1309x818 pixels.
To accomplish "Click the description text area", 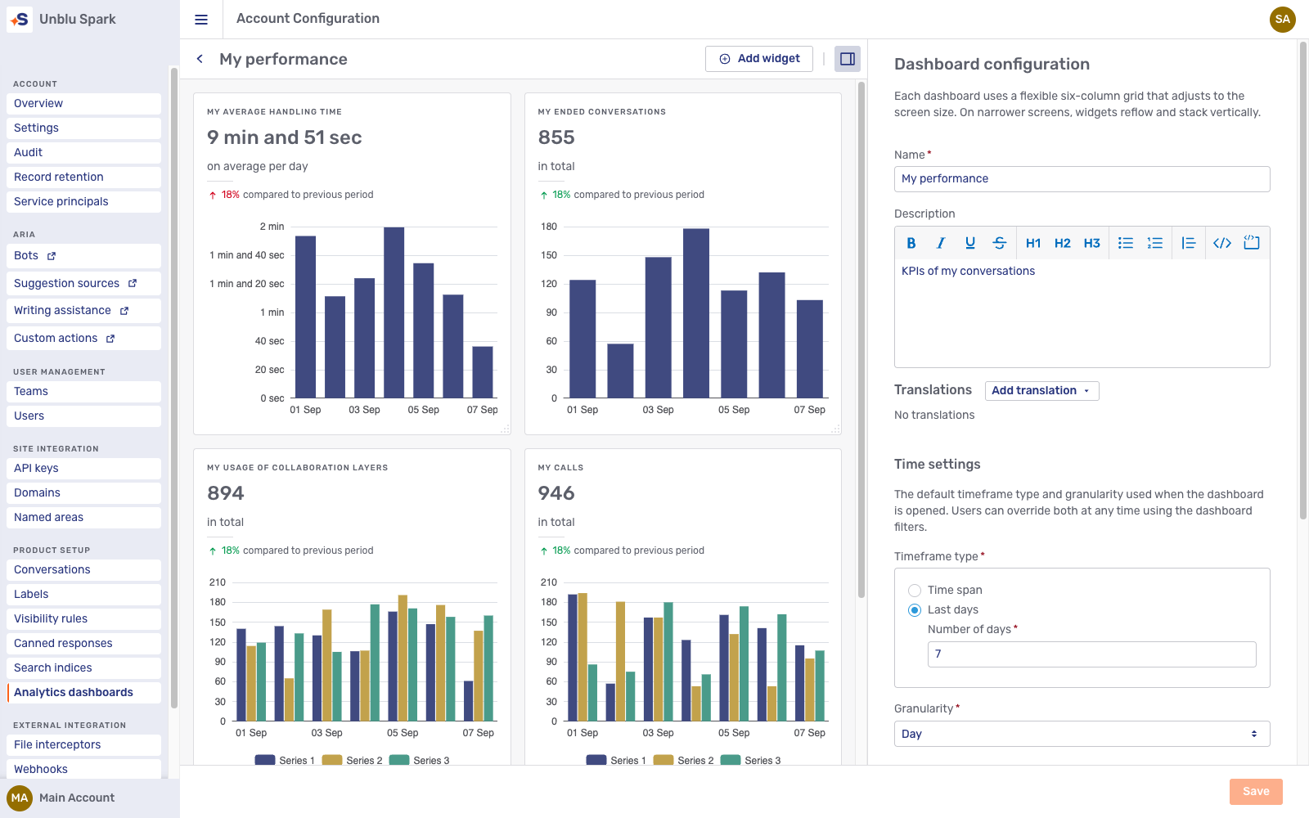I will (1082, 313).
